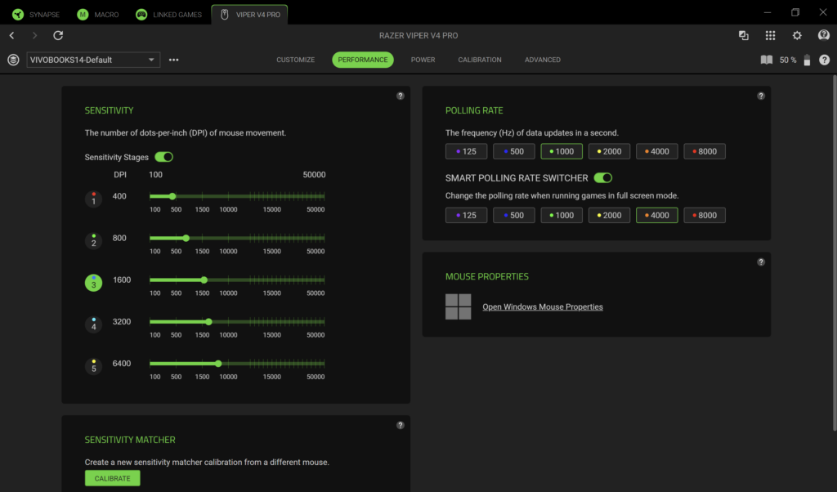837x492 pixels.
Task: Open the Sensitivity Matcher help icon
Action: pos(401,425)
